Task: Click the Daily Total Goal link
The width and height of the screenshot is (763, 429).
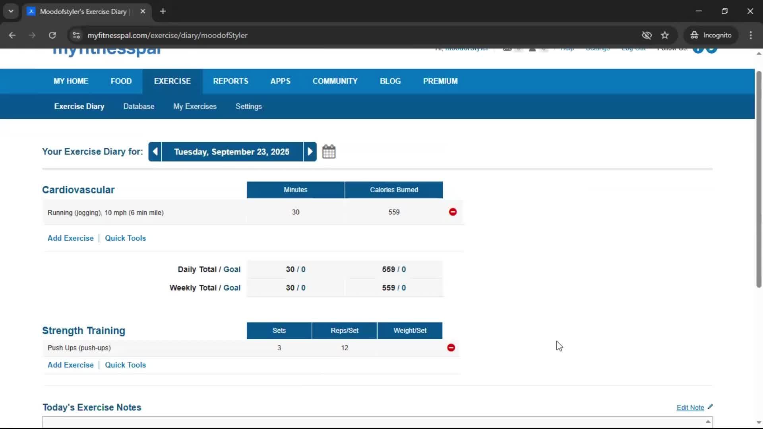Action: click(232, 269)
